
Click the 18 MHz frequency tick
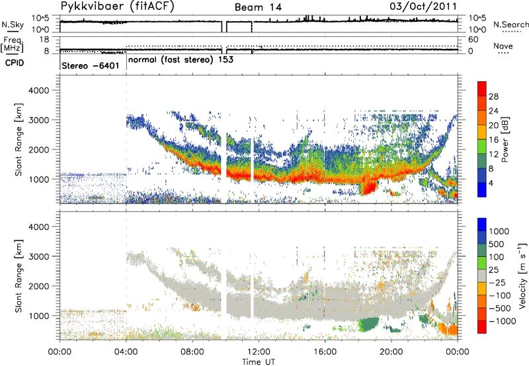click(x=44, y=40)
